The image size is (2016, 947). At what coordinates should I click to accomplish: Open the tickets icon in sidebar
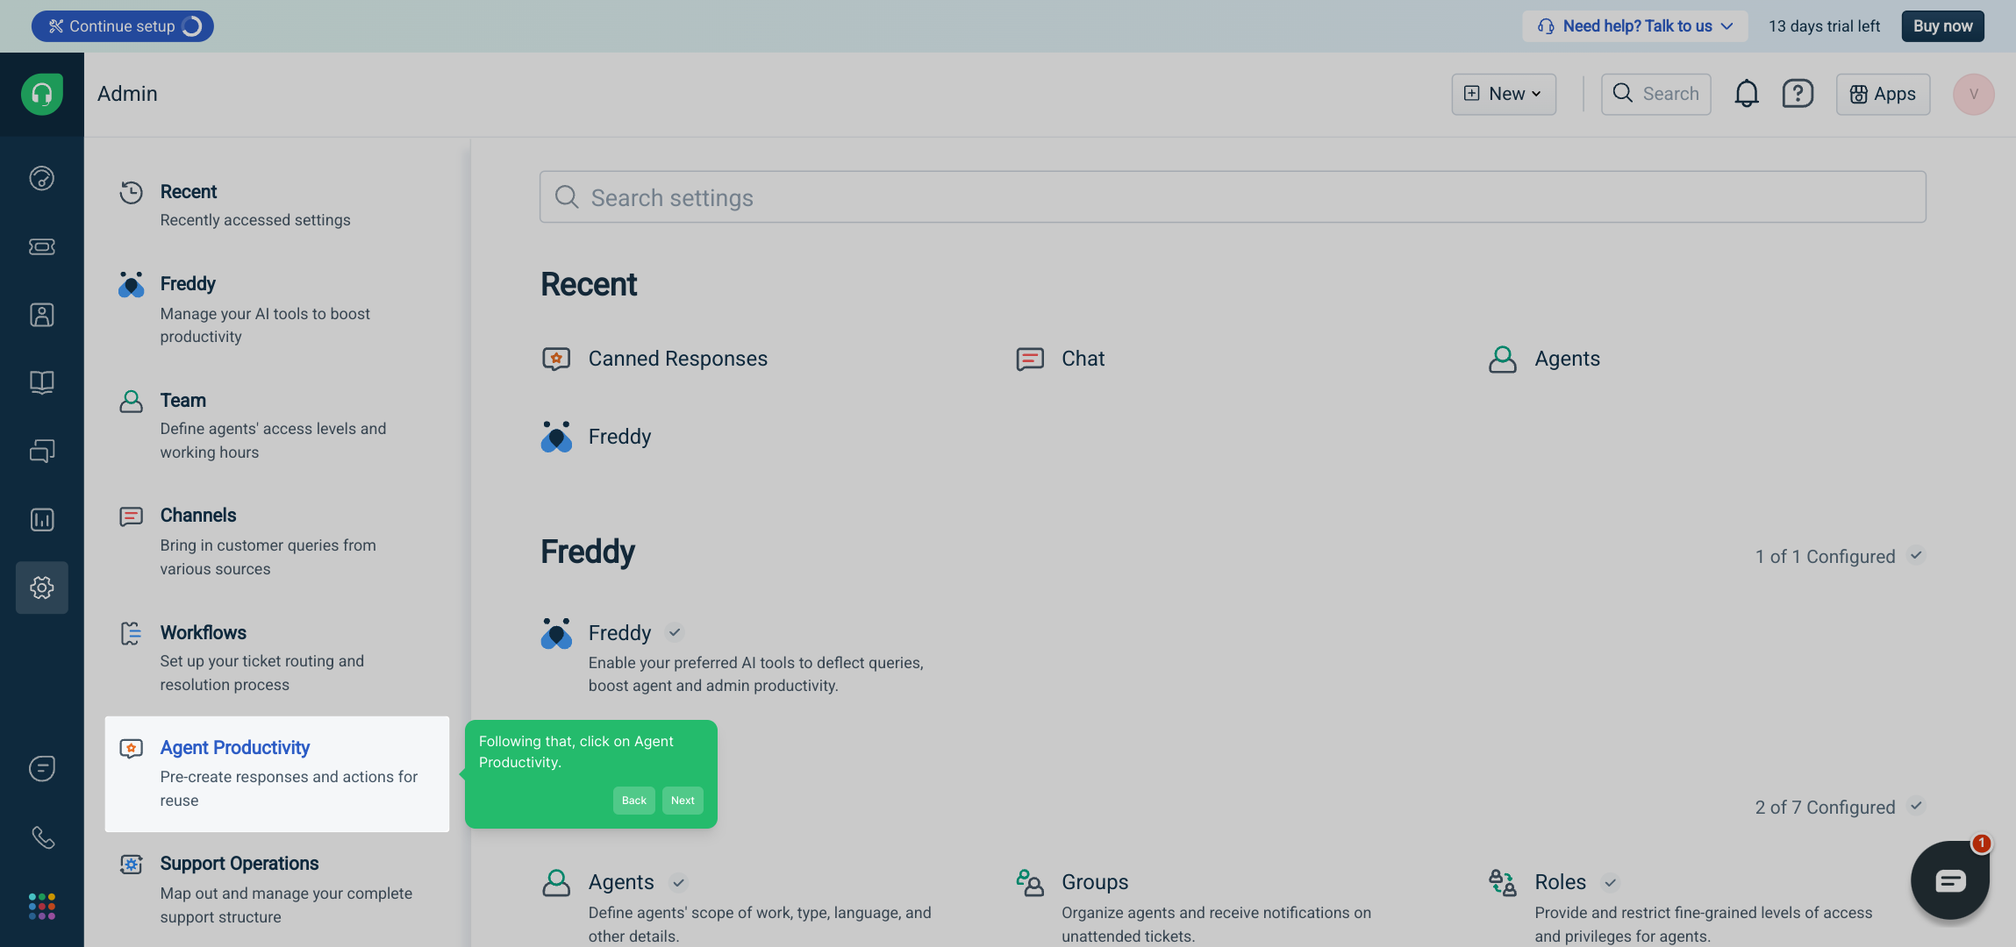[x=42, y=246]
